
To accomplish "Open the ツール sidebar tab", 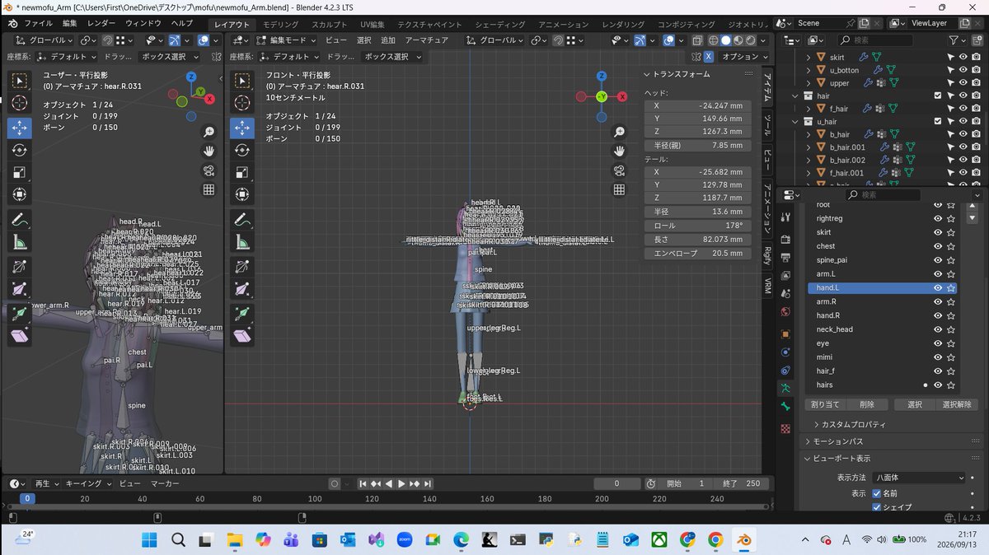I will [766, 126].
